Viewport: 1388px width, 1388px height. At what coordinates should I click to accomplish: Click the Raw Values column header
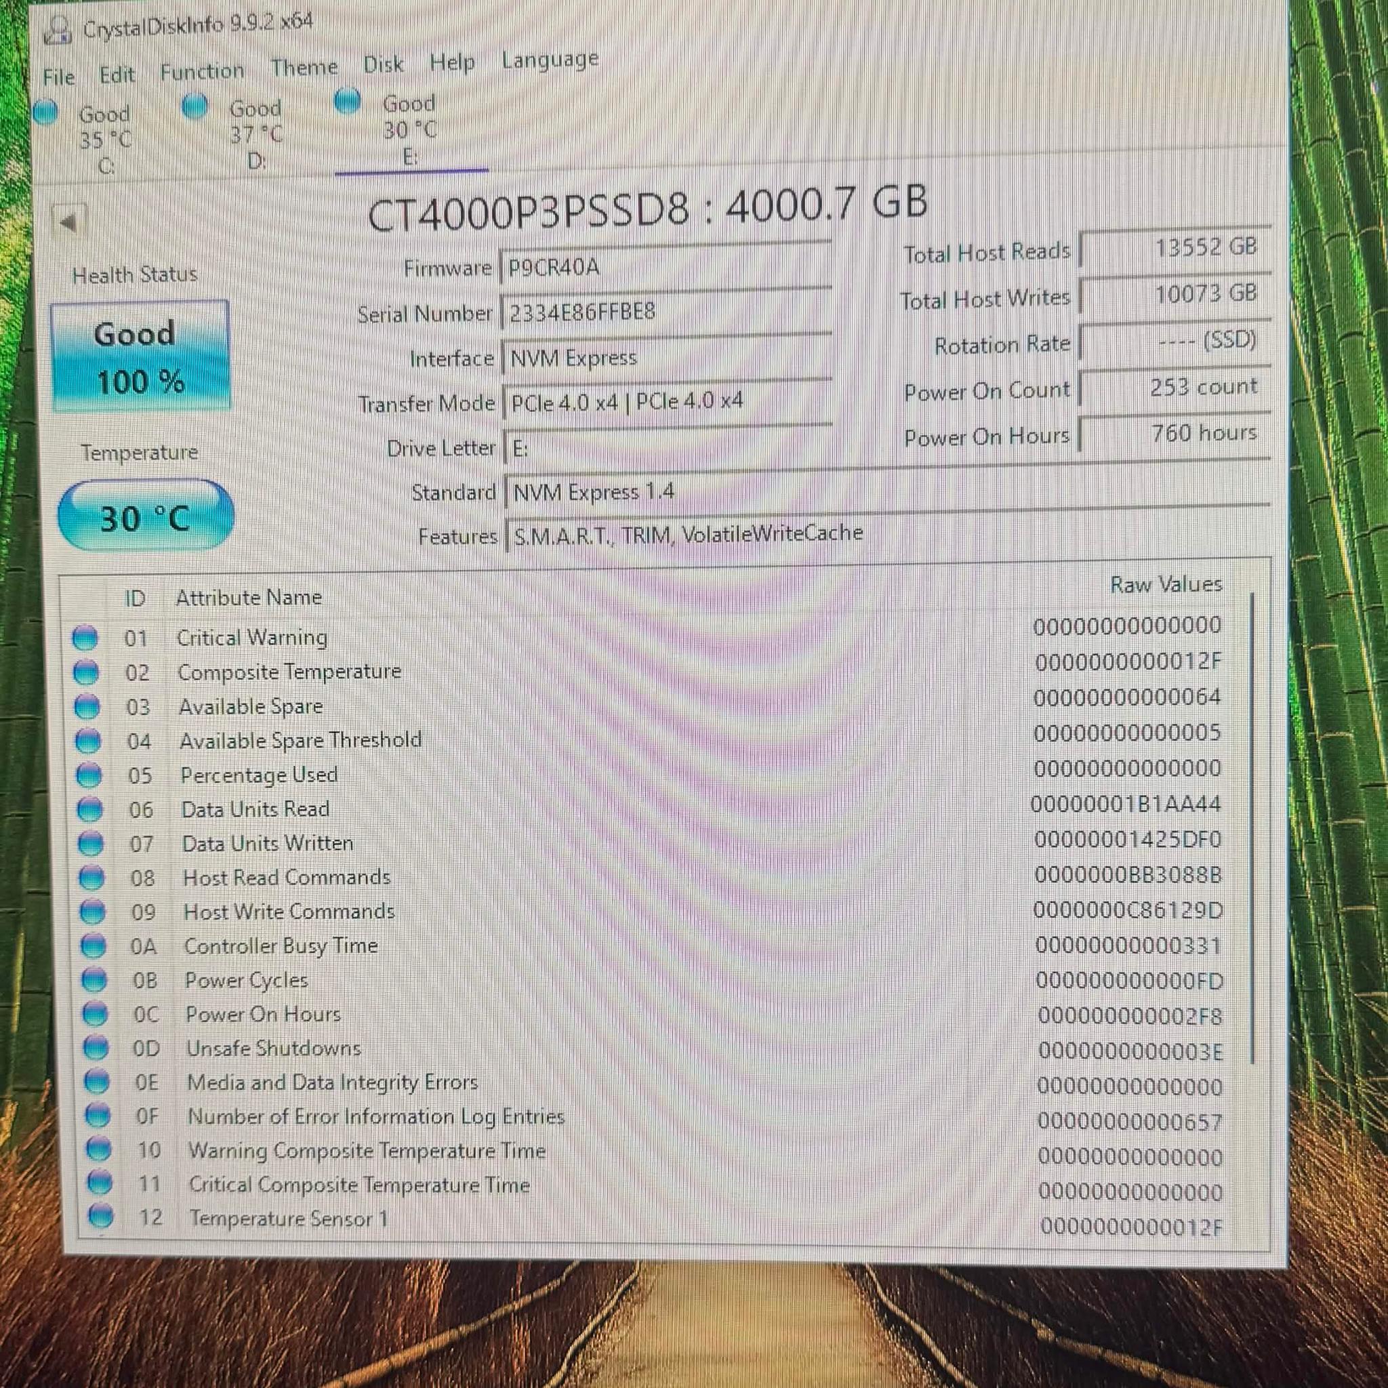click(x=1166, y=584)
